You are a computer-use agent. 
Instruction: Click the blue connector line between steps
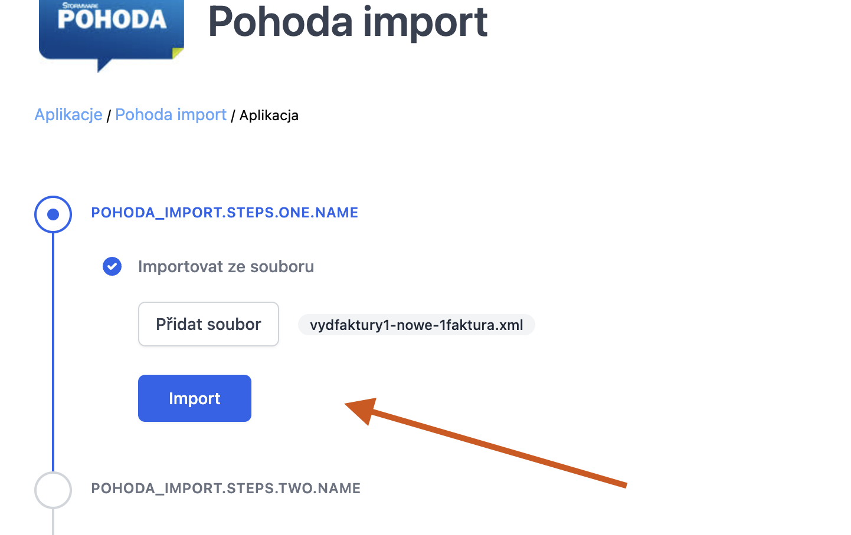pyautogui.click(x=53, y=354)
